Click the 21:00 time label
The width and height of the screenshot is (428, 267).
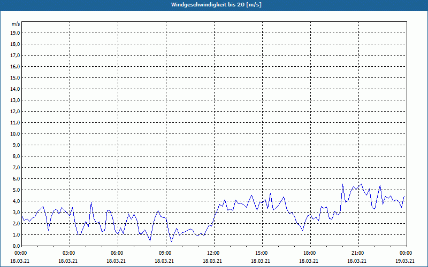(x=358, y=253)
